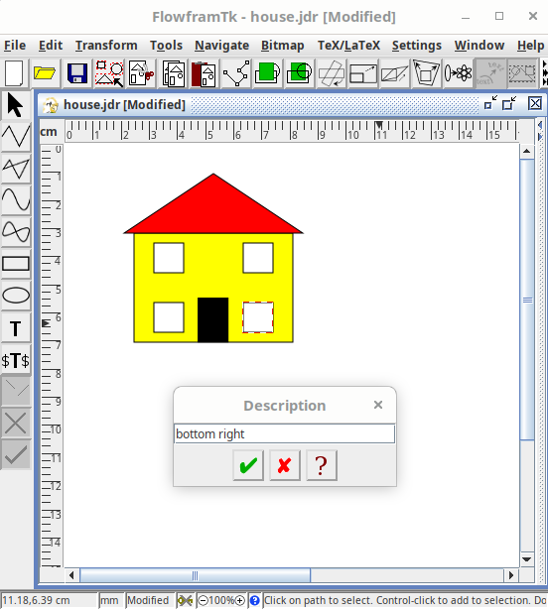548x611 pixels.
Task: Cancel description with red cross button
Action: (285, 465)
